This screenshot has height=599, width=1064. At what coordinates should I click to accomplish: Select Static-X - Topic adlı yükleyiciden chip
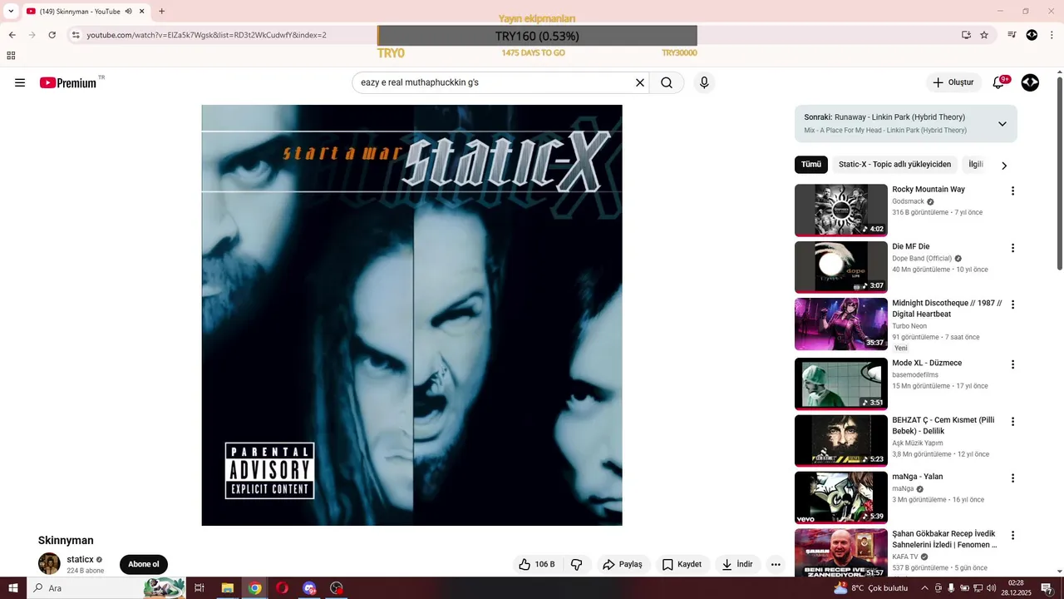(894, 165)
